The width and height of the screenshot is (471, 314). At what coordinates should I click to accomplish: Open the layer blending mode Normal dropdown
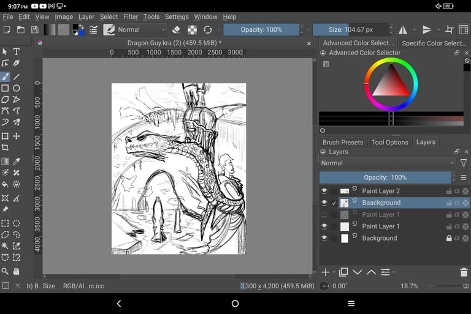(387, 163)
